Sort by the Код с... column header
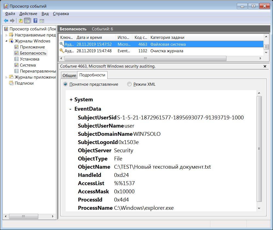This screenshot has width=273, height=230. point(141,38)
